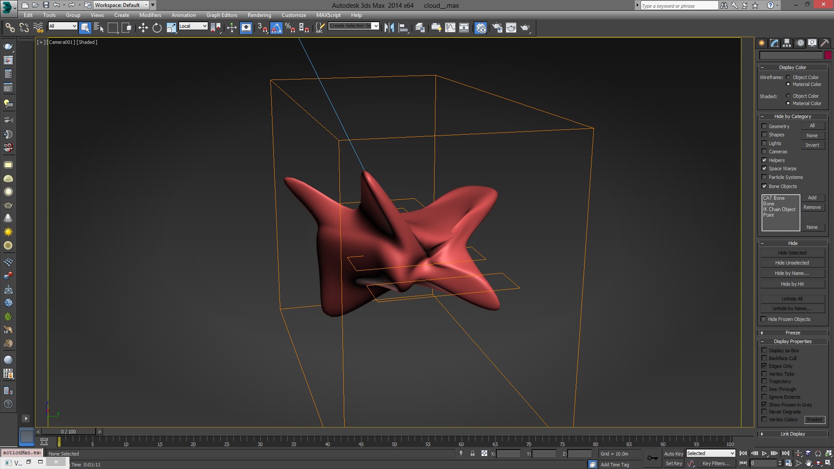Viewport: 834px width, 469px height.
Task: Toggle the Auto Key button
Action: pos(673,454)
